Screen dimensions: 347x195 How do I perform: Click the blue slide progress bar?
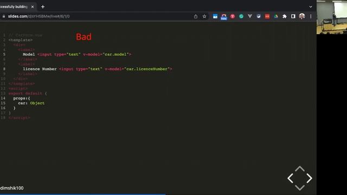coord(83,194)
